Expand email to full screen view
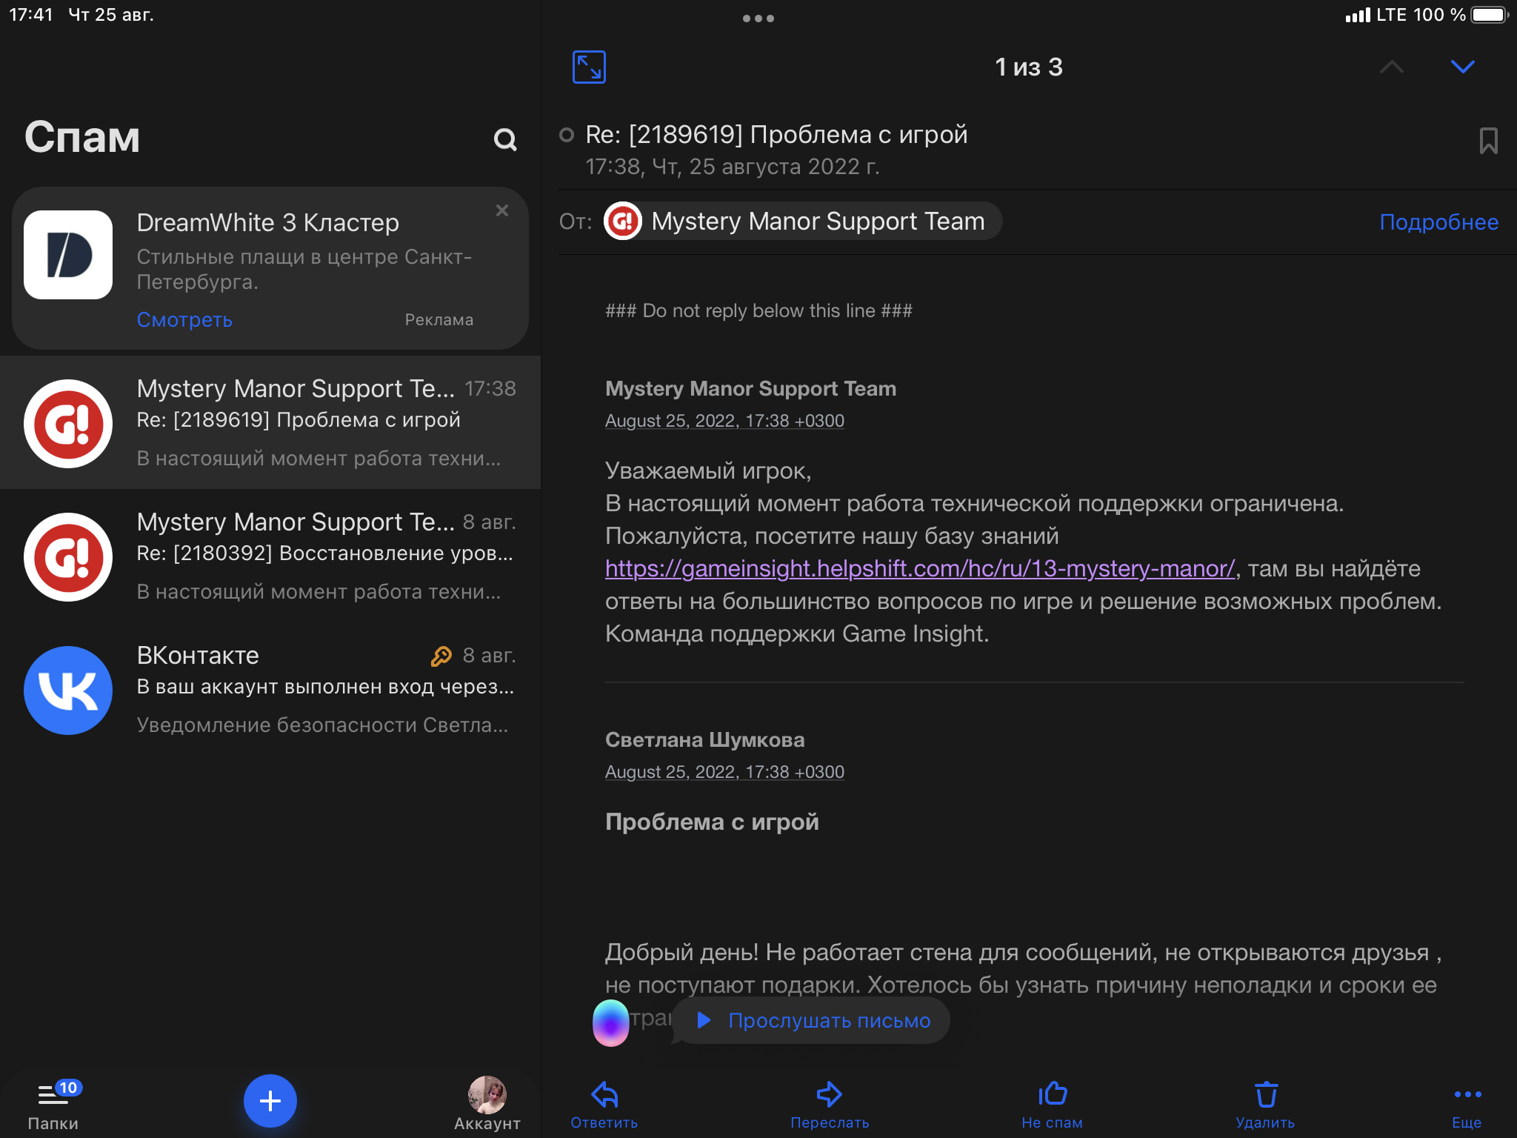The image size is (1517, 1138). coord(589,67)
